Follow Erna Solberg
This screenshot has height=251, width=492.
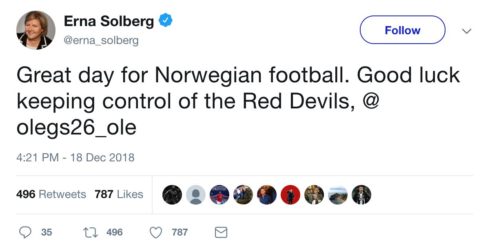(402, 30)
